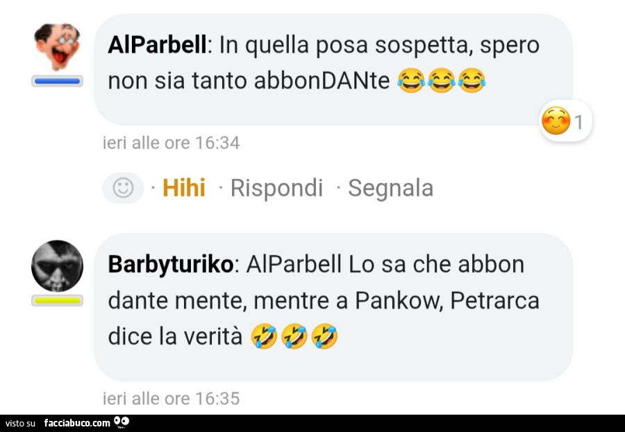The width and height of the screenshot is (625, 432).
Task: Open the facciabuco.com watermark link
Action: point(77,423)
